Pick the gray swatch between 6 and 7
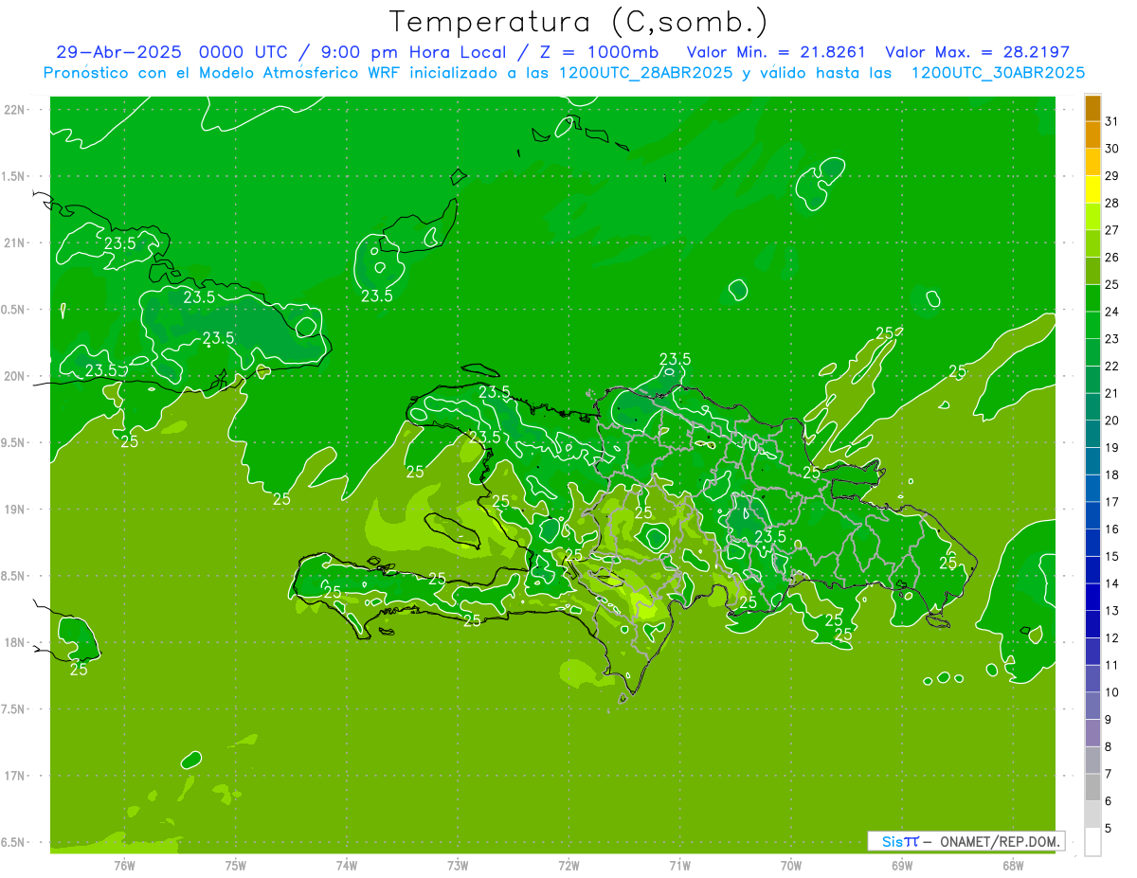The width and height of the screenshot is (1137, 878). 1092,787
